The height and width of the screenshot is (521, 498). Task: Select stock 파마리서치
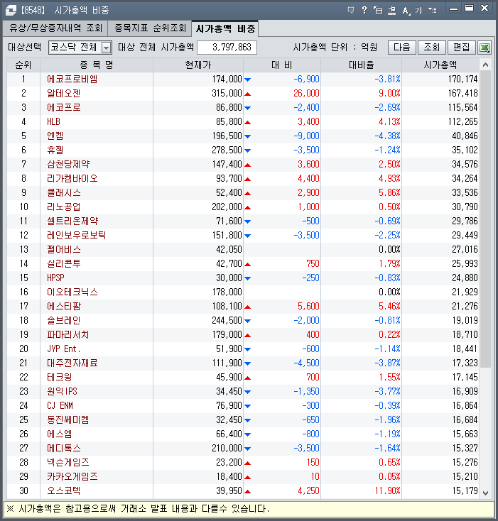[x=67, y=334]
